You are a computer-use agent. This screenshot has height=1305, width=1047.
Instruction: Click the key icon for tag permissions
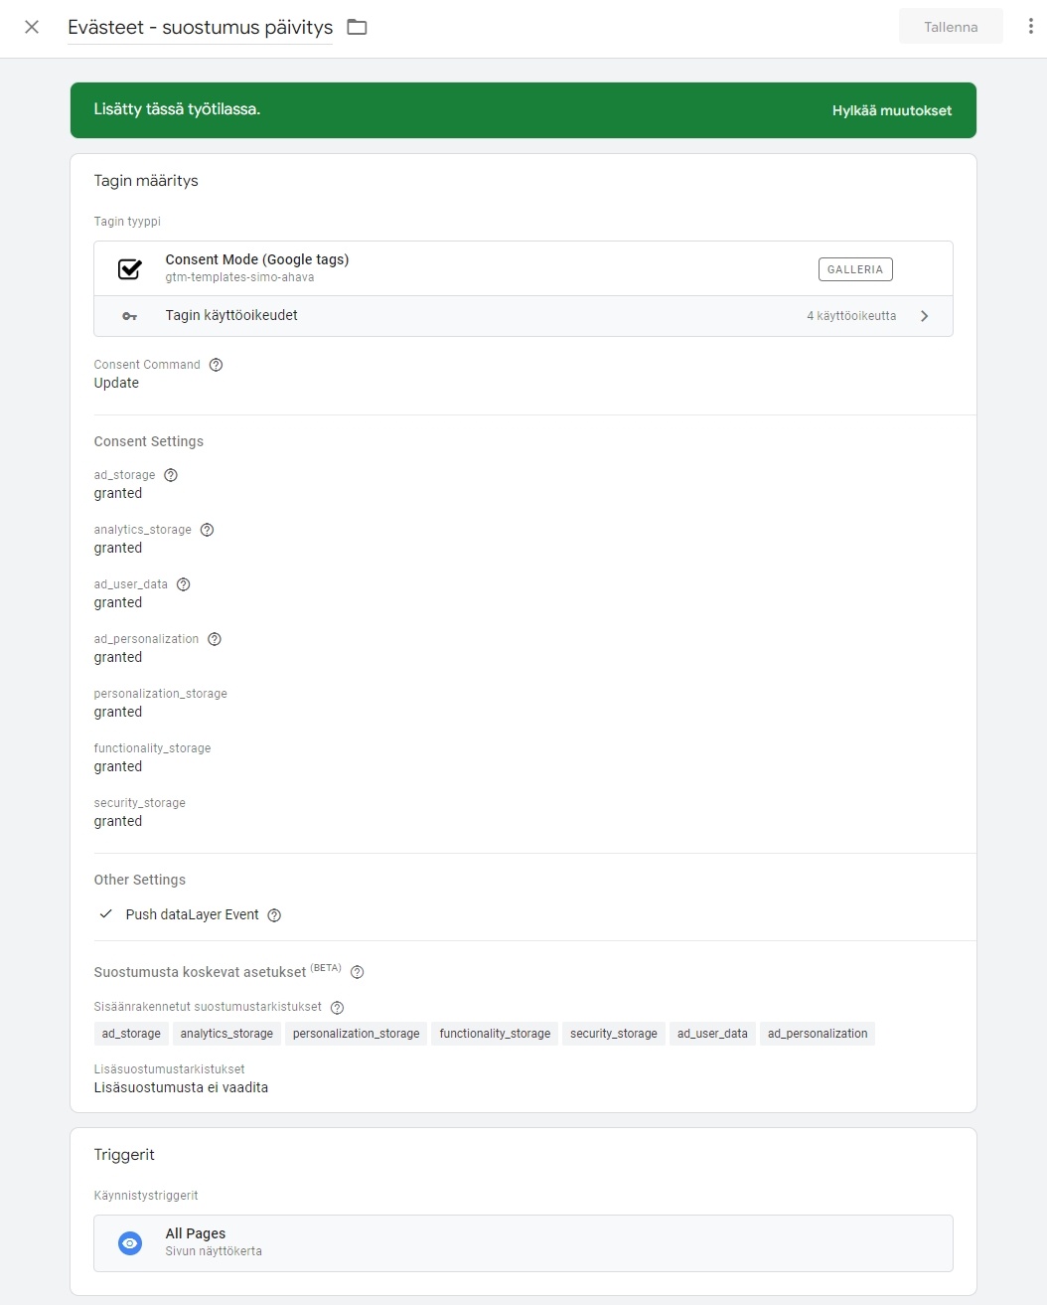pyautogui.click(x=130, y=316)
